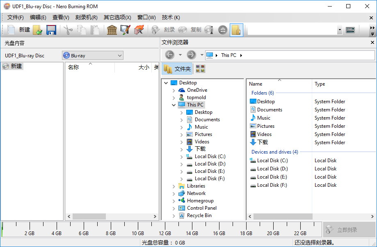
Task: Click the back navigation arrow button
Action: coord(170,55)
